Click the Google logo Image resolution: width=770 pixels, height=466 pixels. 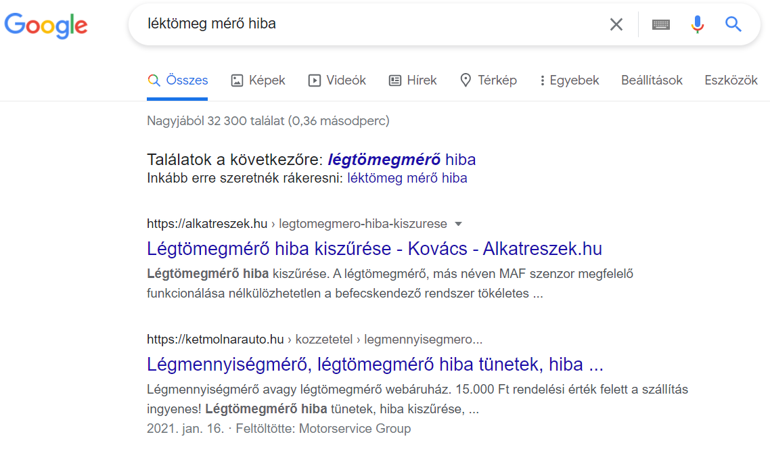46,25
